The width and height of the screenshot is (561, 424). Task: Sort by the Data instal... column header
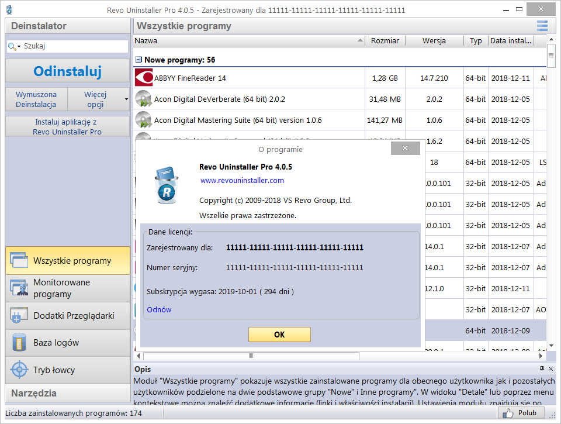511,40
